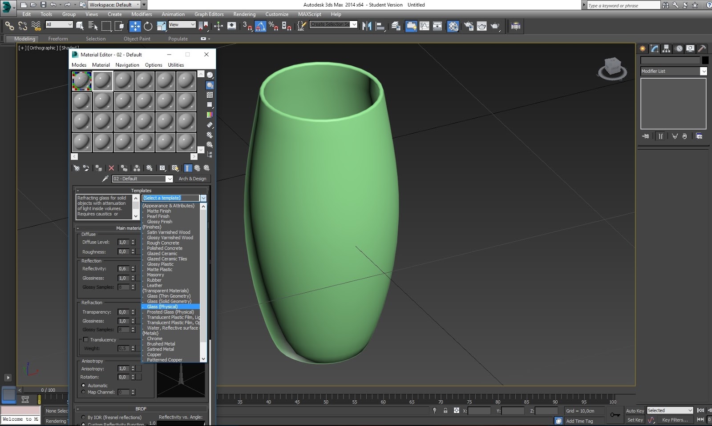
Task: Enable the Translucency checkbox
Action: (86, 339)
